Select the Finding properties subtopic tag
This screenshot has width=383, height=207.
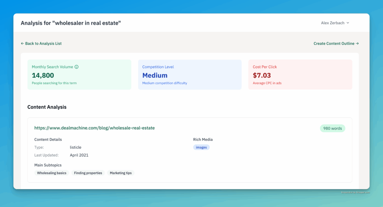pos(88,173)
